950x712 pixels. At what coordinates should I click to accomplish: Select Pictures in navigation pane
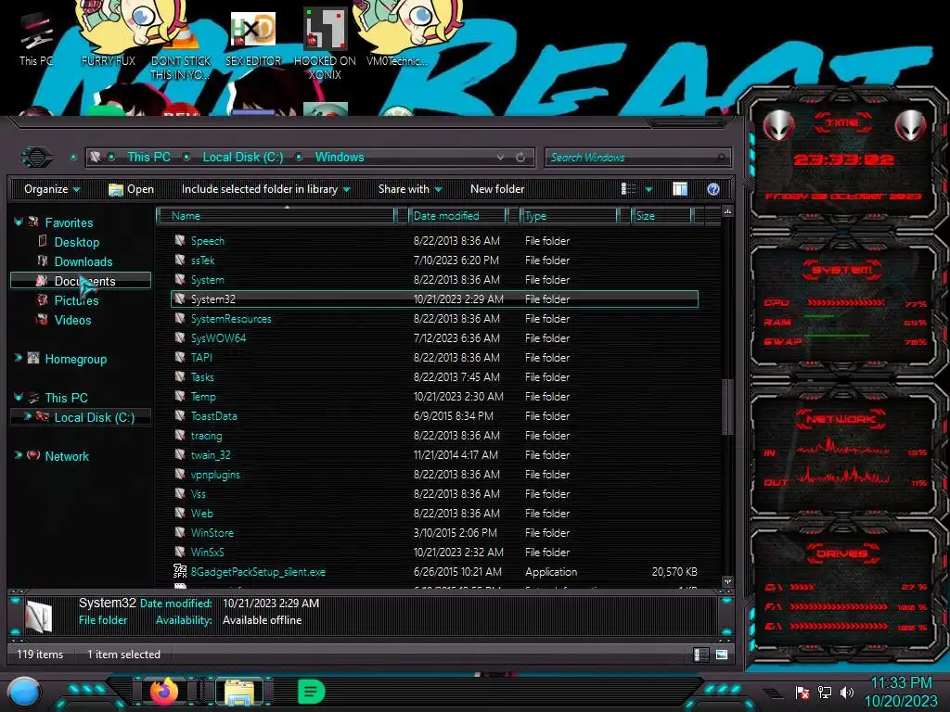76,300
